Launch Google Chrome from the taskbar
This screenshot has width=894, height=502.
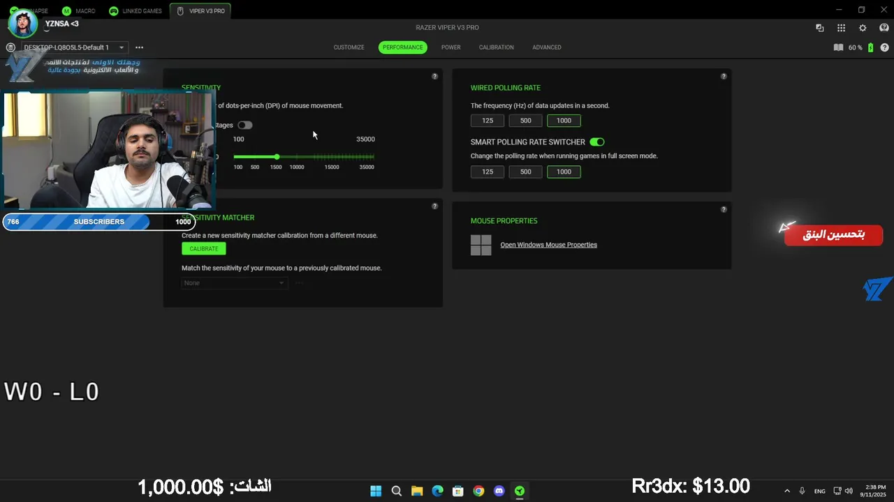[478, 491]
